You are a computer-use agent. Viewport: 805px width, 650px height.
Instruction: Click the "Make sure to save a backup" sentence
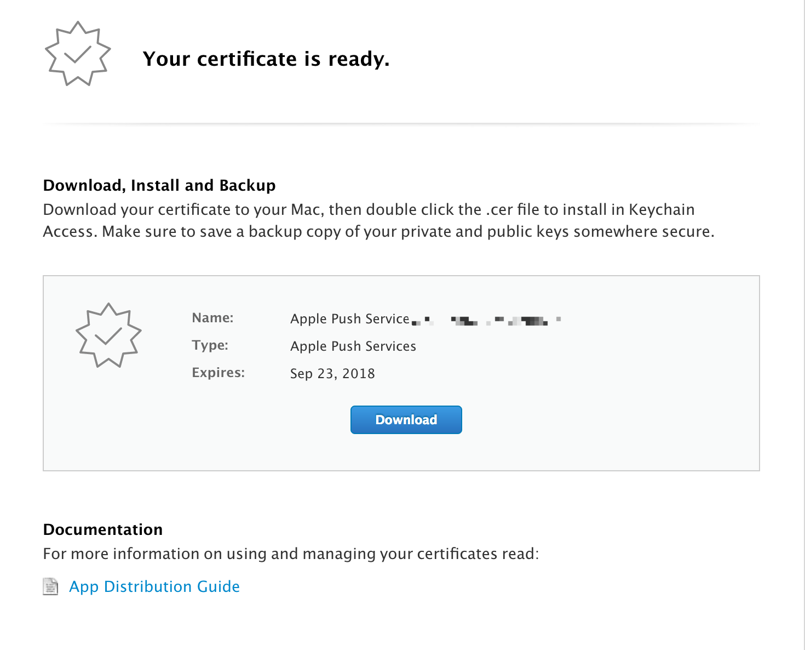tap(408, 232)
